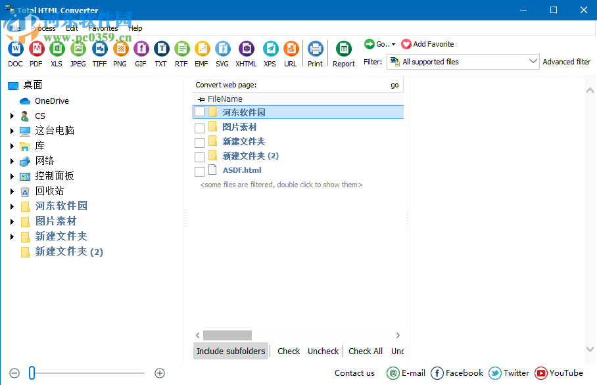Check the ASDF.html file checkbox
The width and height of the screenshot is (597, 385).
tap(199, 170)
